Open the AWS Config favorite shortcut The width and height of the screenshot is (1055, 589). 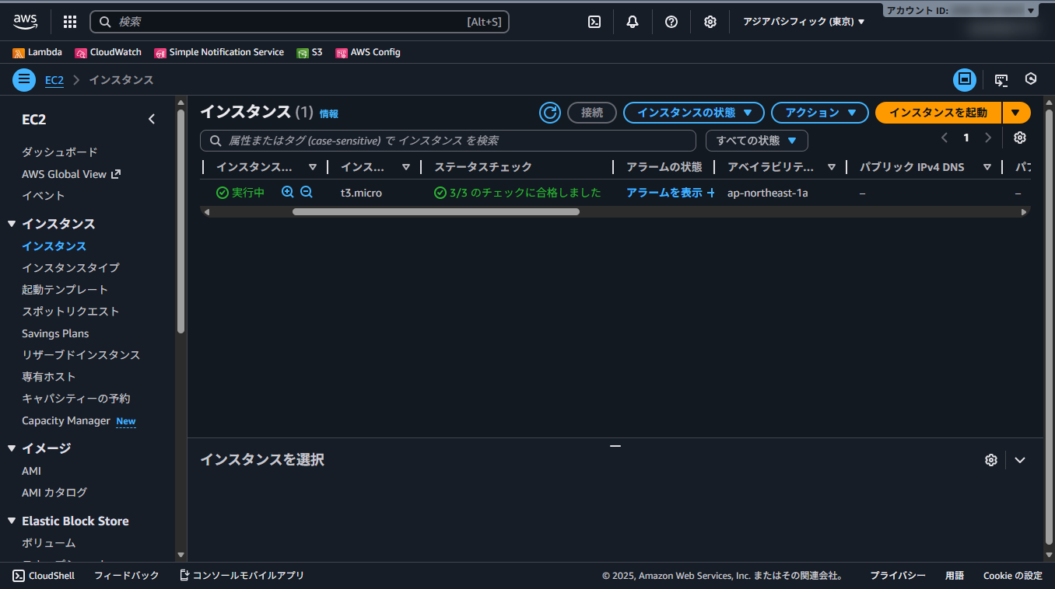pos(367,52)
